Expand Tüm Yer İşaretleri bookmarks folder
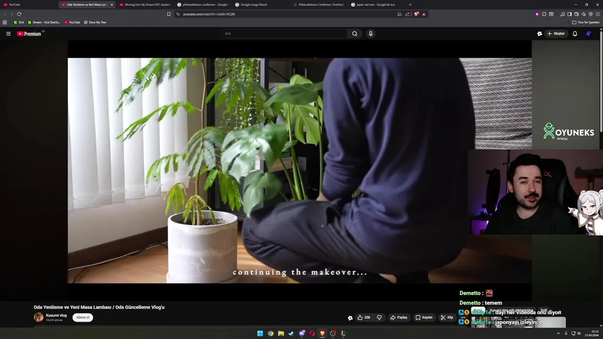The width and height of the screenshot is (603, 339). pos(586,22)
